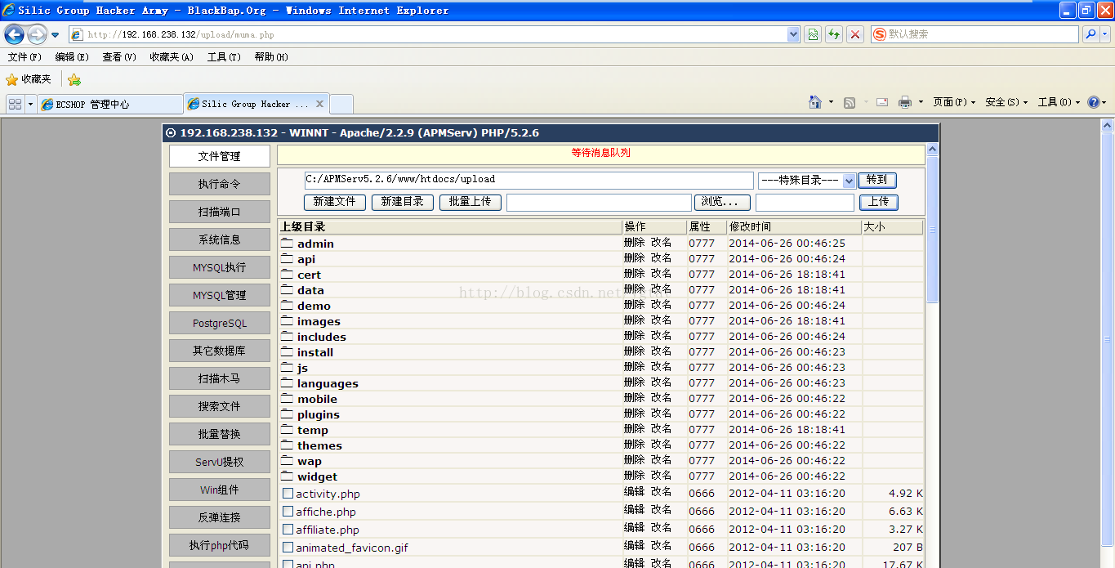Click 删除 for the cert folder
Viewport: 1115px width, 568px height.
[635, 274]
